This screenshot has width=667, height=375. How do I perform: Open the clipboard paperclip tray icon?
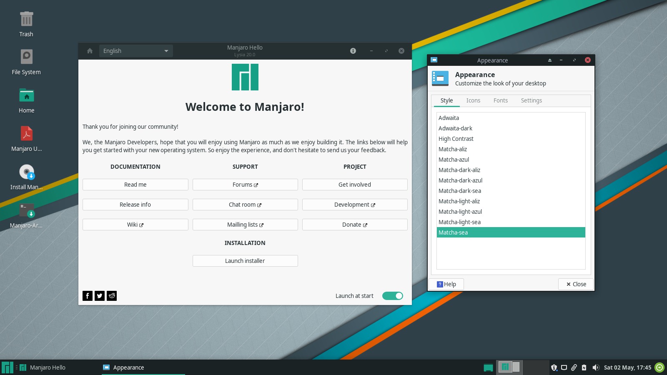click(x=574, y=367)
